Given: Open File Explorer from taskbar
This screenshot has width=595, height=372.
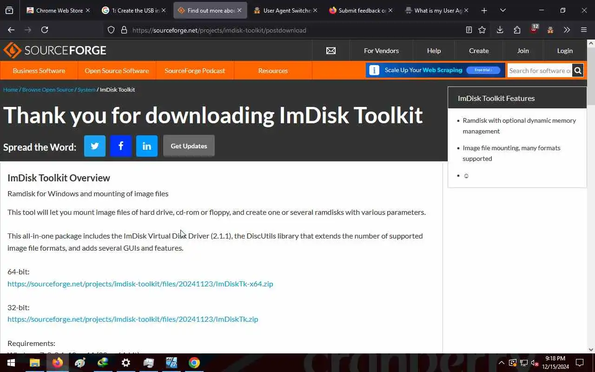Looking at the screenshot, I should click(35, 363).
